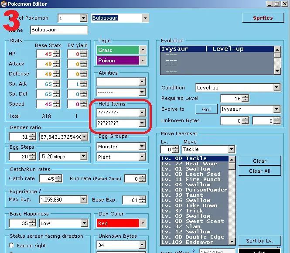Open the Grass type dropdown

tap(143, 50)
